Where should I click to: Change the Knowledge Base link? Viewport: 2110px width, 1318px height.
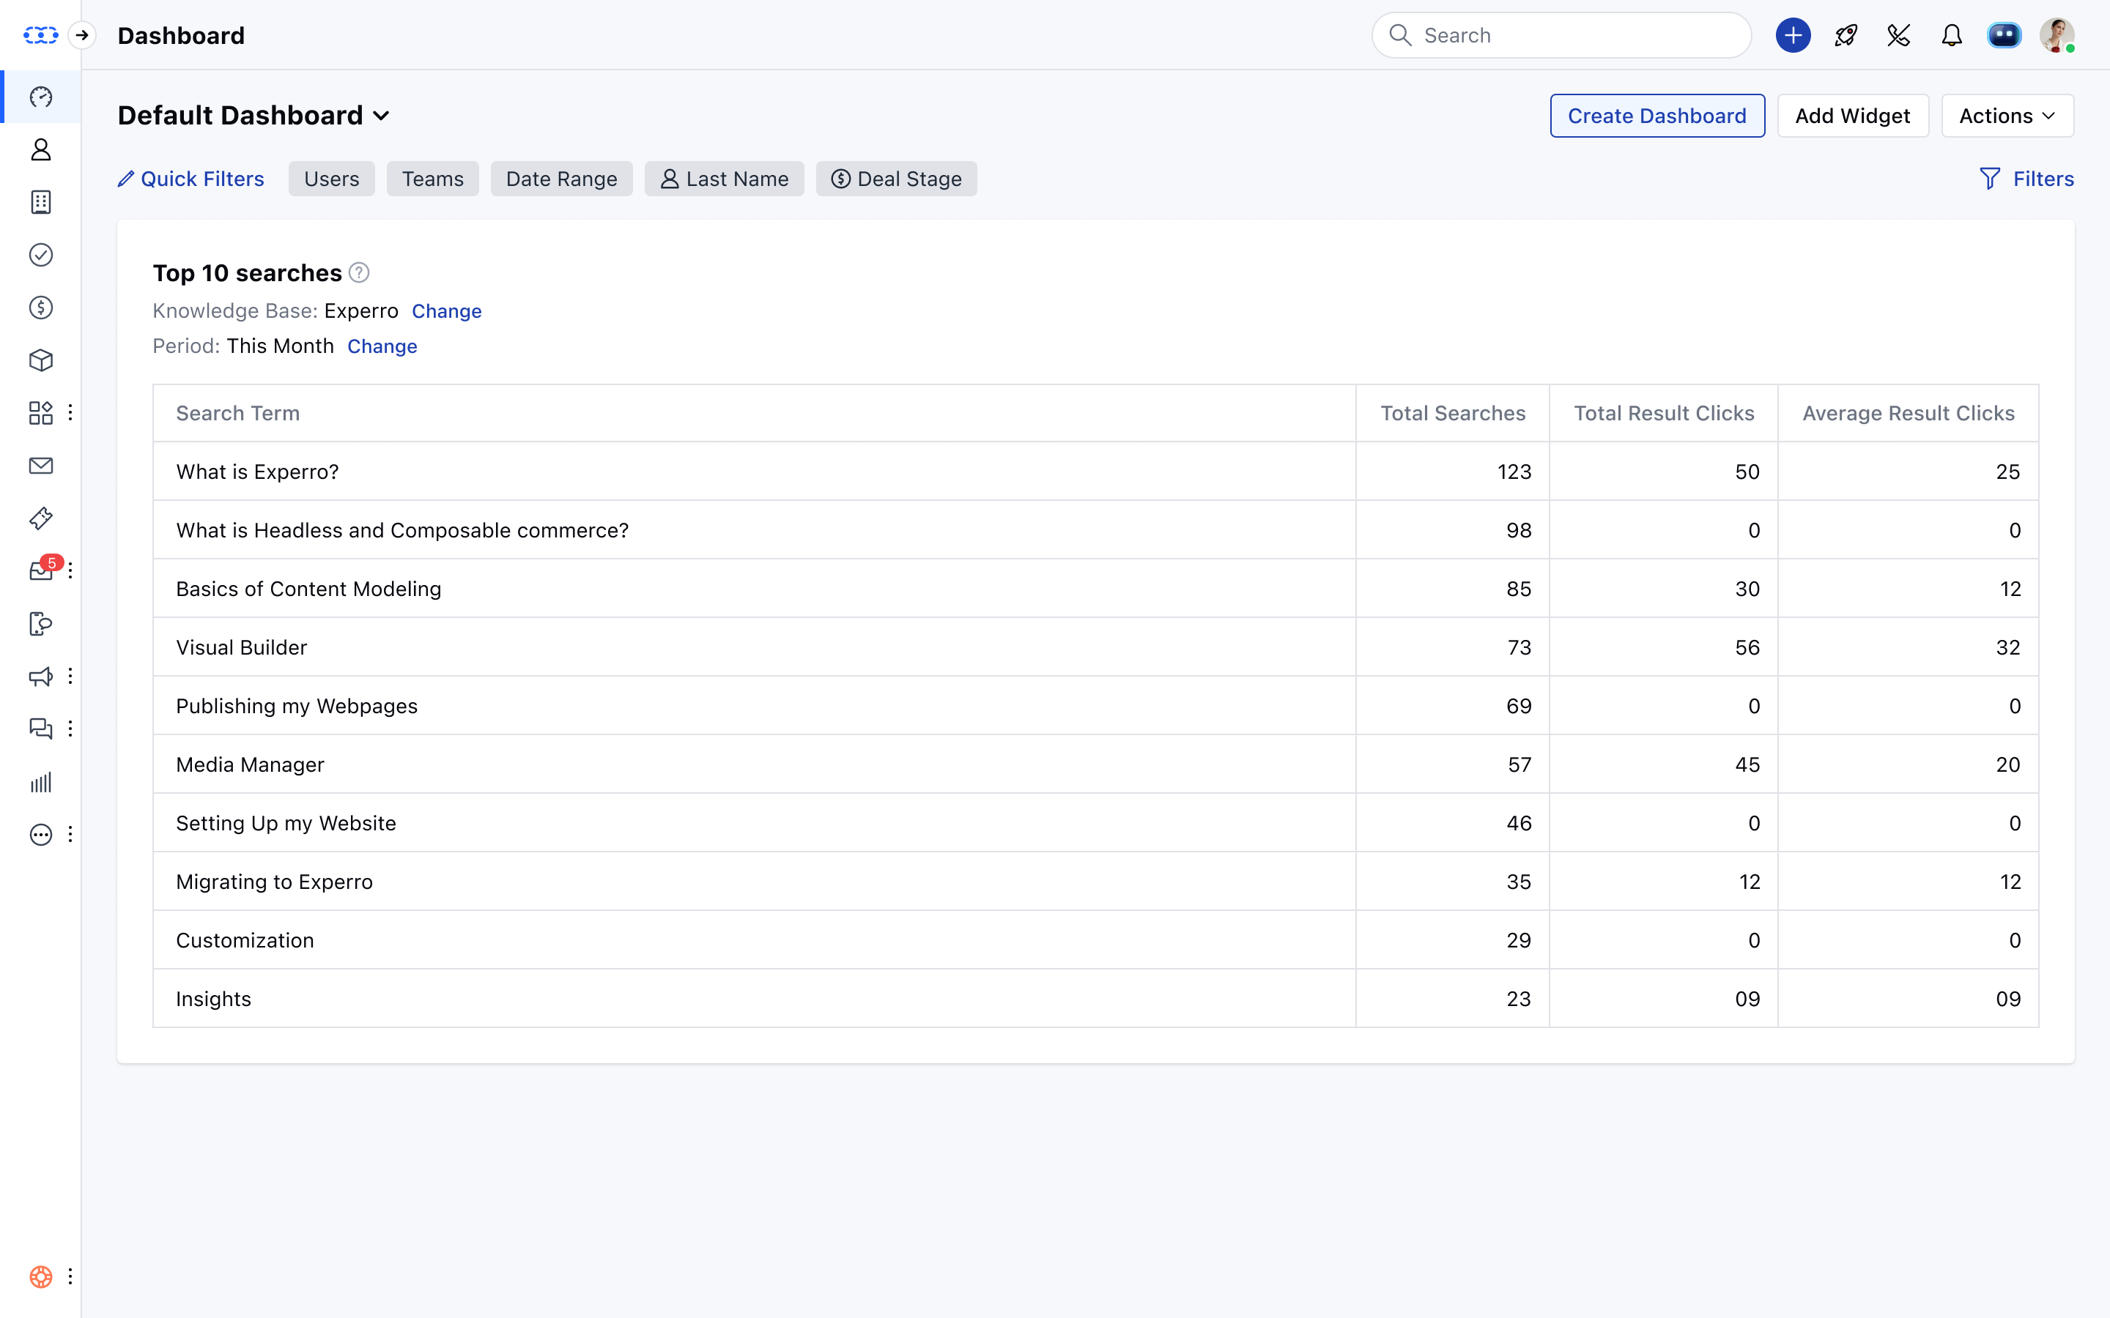[446, 311]
